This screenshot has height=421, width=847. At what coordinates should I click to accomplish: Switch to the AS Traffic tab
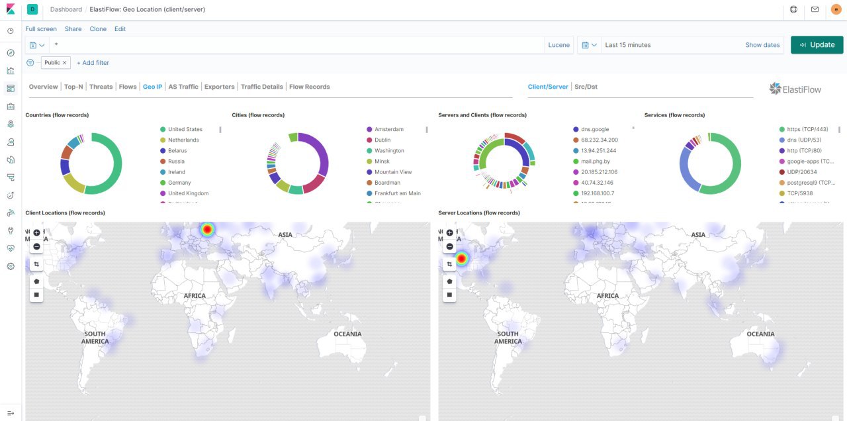coord(183,87)
